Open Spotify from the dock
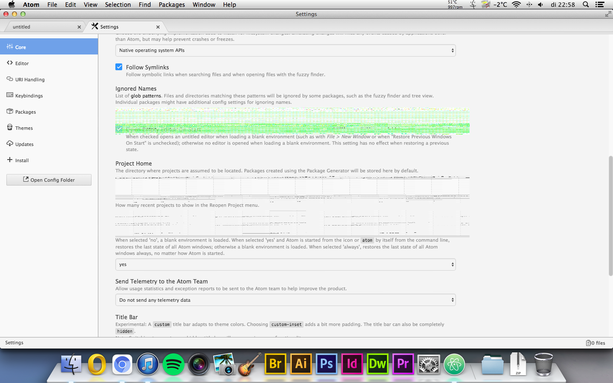 [x=173, y=364]
